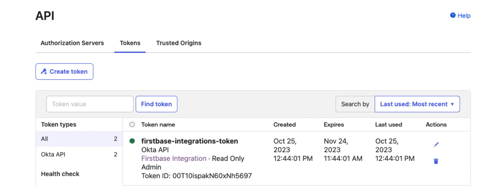Select the radio button beside Token name
Viewport: 492px width, 188px height.
point(132,124)
